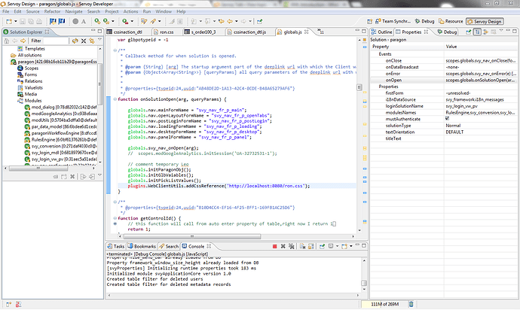The width and height of the screenshot is (520, 310).
Task: Open the Bookmarks tab
Action: tap(142, 246)
